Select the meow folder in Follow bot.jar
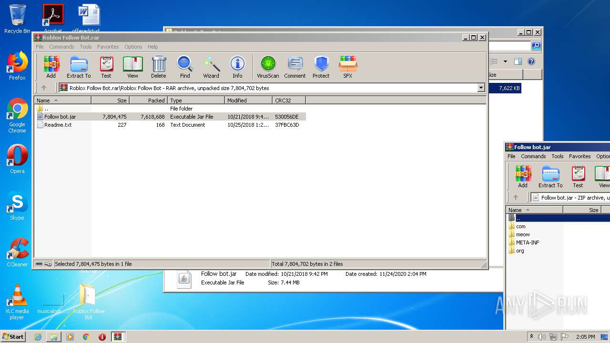The width and height of the screenshot is (610, 343). 519,234
